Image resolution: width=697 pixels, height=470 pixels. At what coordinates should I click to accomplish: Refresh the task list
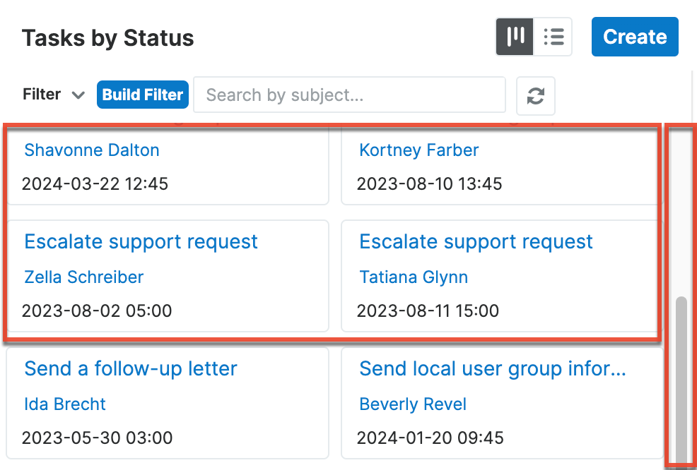pyautogui.click(x=536, y=95)
